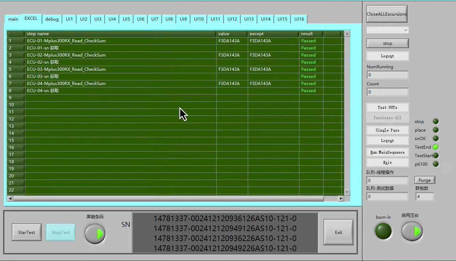The width and height of the screenshot is (456, 261).
Task: Select the UI1 tab
Action: 69,19
